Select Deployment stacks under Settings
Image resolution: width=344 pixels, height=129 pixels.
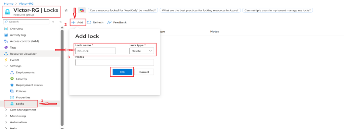[x=29, y=85]
